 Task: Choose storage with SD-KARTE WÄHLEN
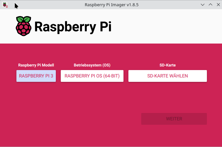tap(167, 76)
